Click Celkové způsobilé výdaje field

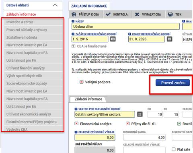point(95,137)
